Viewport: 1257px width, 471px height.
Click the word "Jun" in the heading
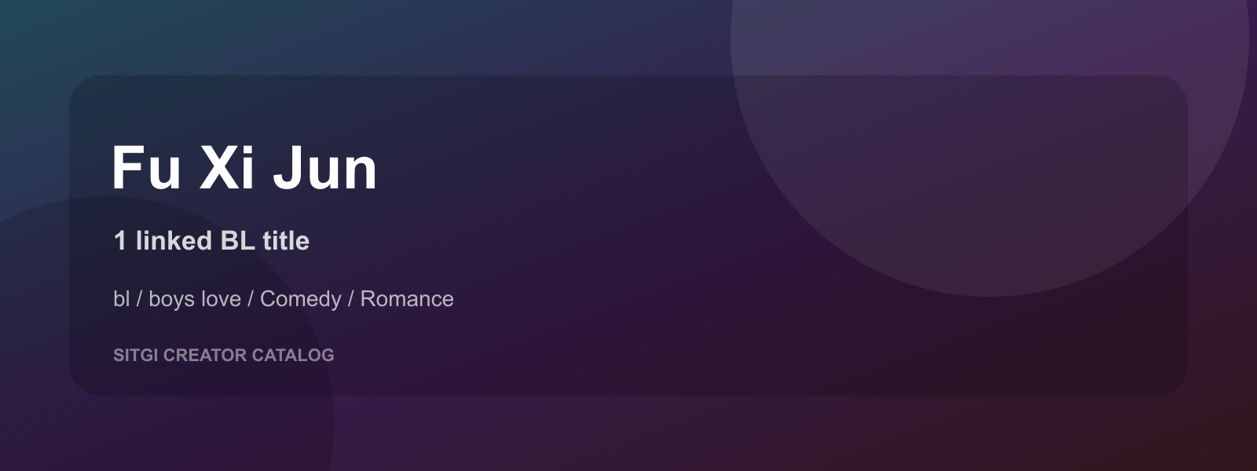[325, 168]
